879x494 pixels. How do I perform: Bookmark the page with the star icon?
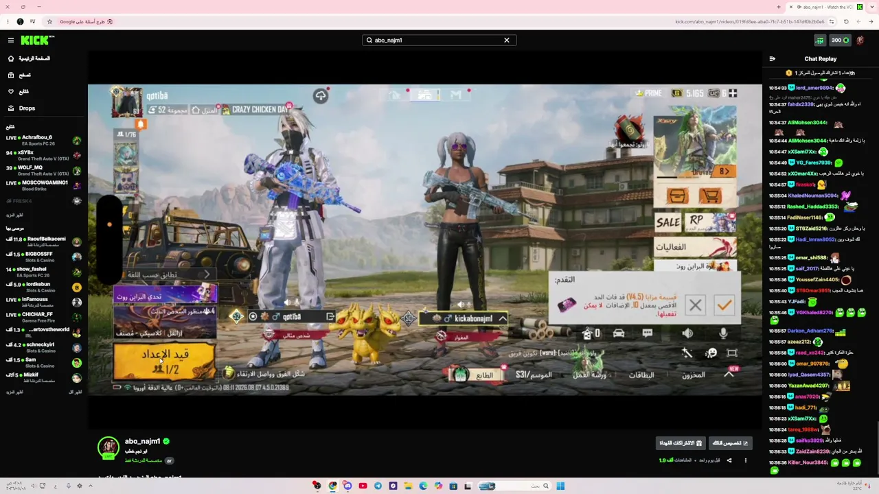click(x=49, y=22)
